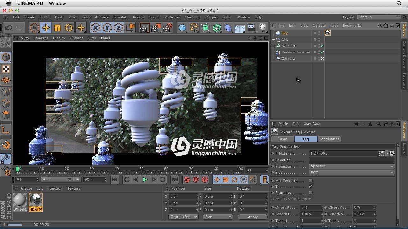Add a Cube primitive object
The width and height of the screenshot is (408, 229).
[182, 28]
